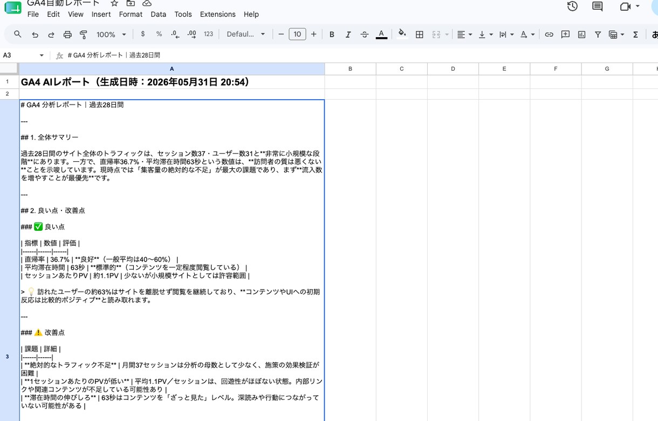Toggle strikethrough formatting
The image size is (658, 421).
[365, 34]
